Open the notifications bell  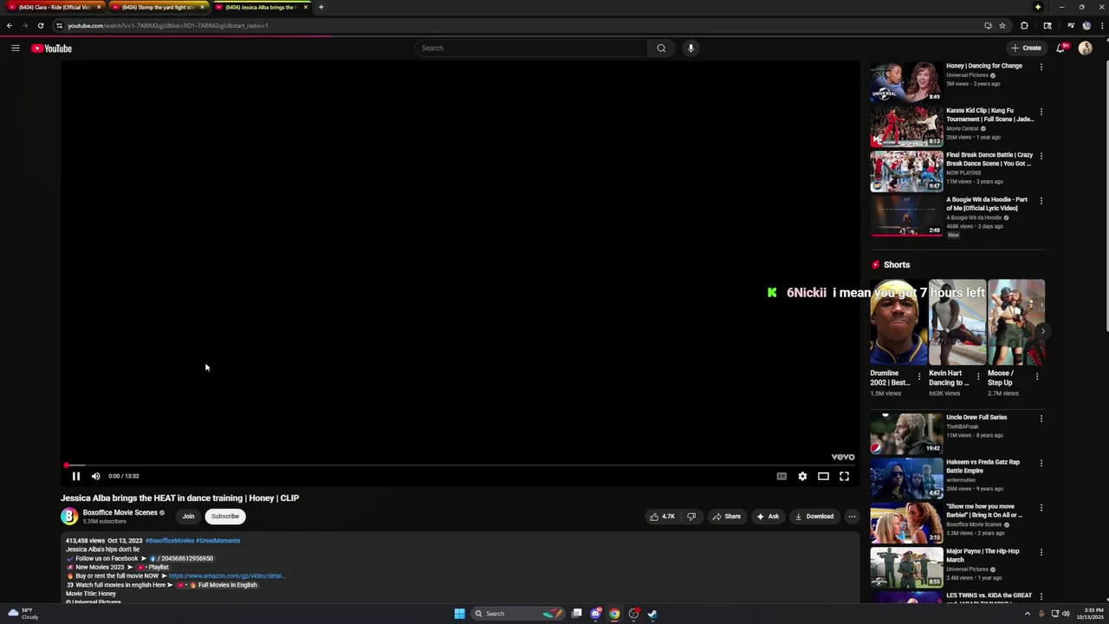pos(1060,49)
